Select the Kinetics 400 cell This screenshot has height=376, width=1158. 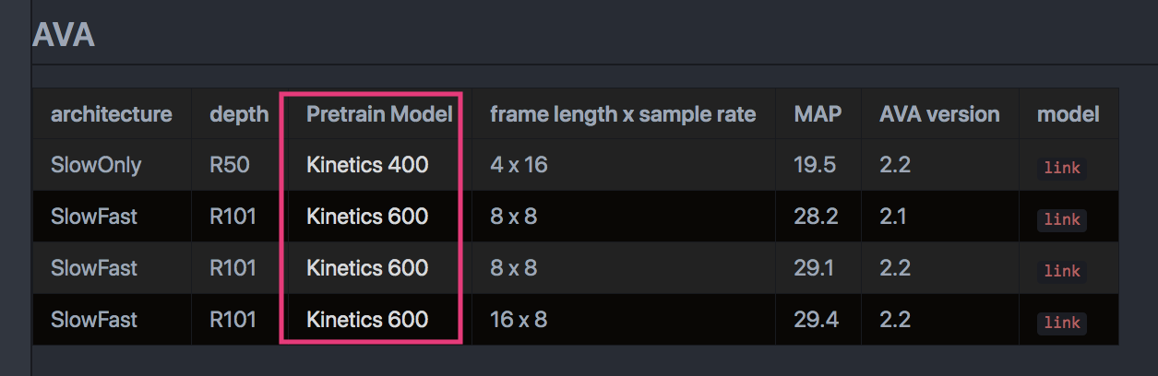tap(367, 165)
